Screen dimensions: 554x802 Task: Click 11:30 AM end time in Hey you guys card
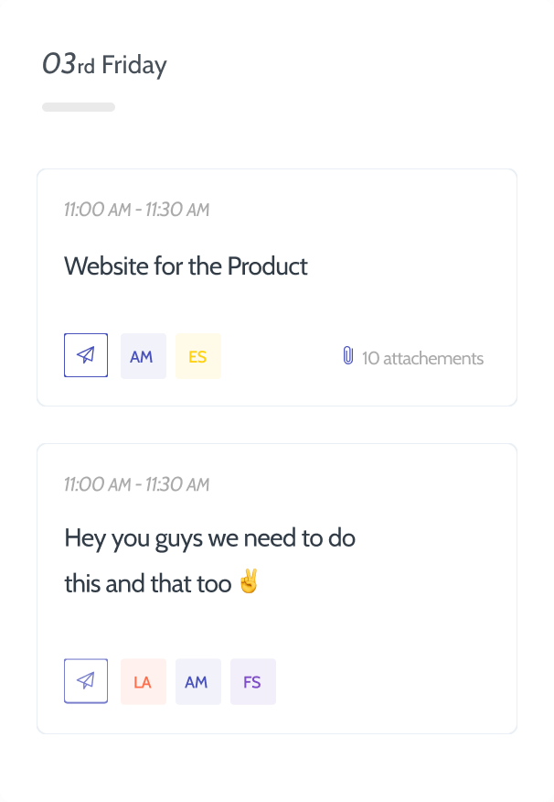pos(177,484)
